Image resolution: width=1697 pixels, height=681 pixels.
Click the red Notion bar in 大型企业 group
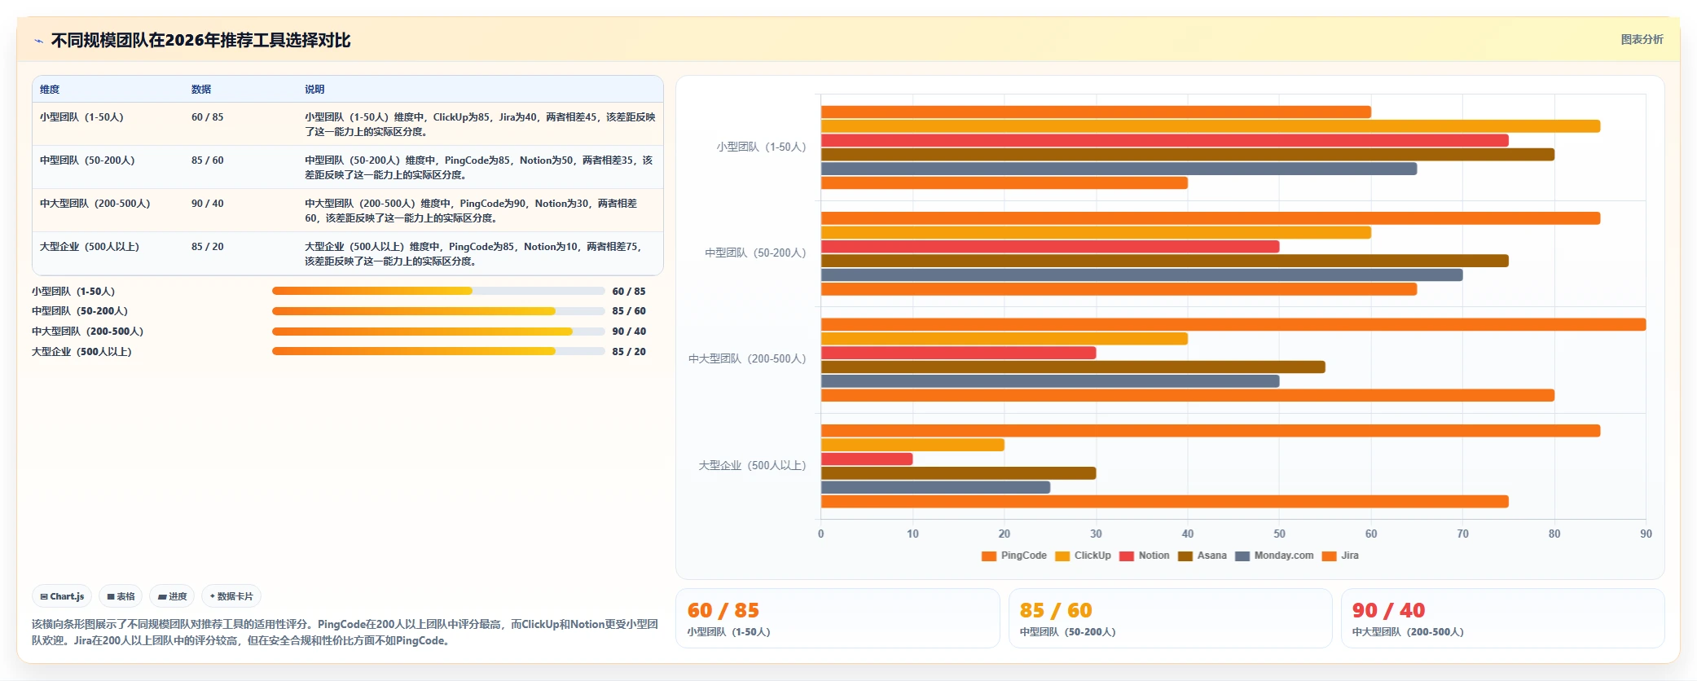pyautogui.click(x=867, y=459)
